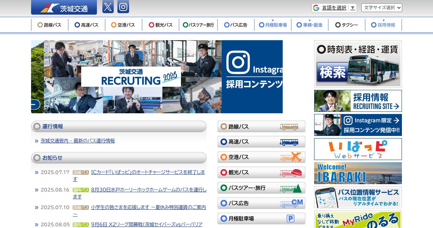The height and width of the screenshot is (228, 433).
Task: Click the CM bus advertisement icon
Action: point(291,203)
